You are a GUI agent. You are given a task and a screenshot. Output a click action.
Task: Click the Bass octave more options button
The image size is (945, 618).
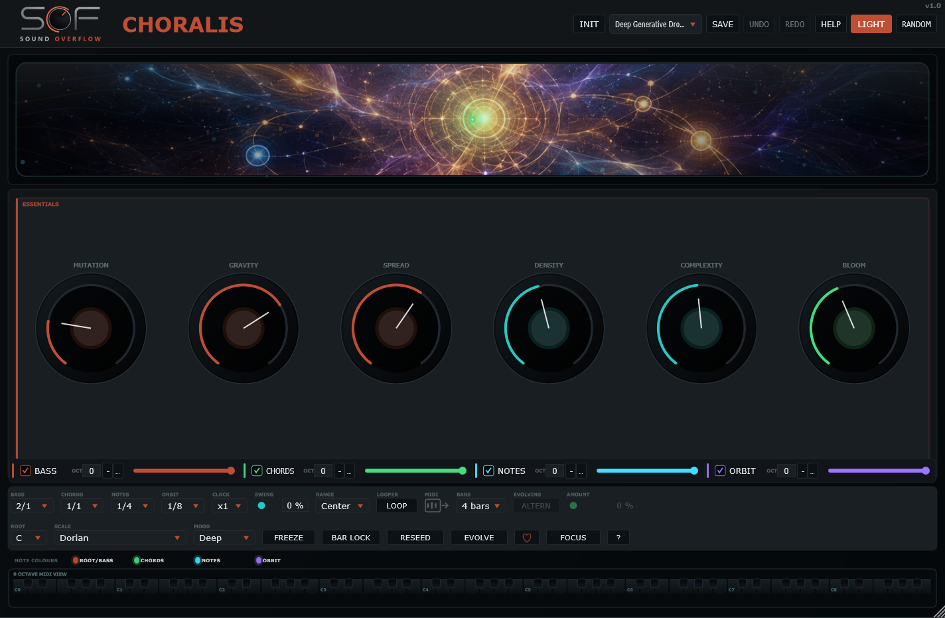coord(118,471)
